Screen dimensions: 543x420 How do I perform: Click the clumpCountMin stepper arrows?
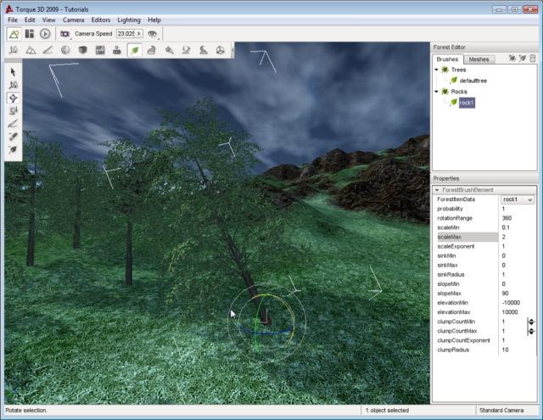tap(531, 322)
